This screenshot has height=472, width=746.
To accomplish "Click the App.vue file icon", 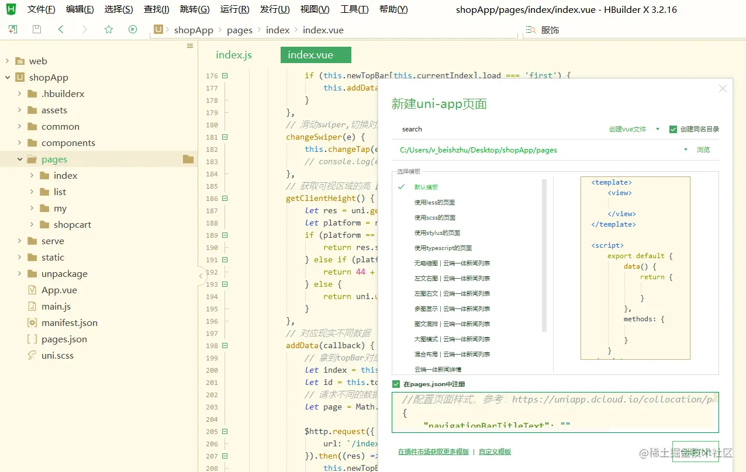I will point(32,290).
